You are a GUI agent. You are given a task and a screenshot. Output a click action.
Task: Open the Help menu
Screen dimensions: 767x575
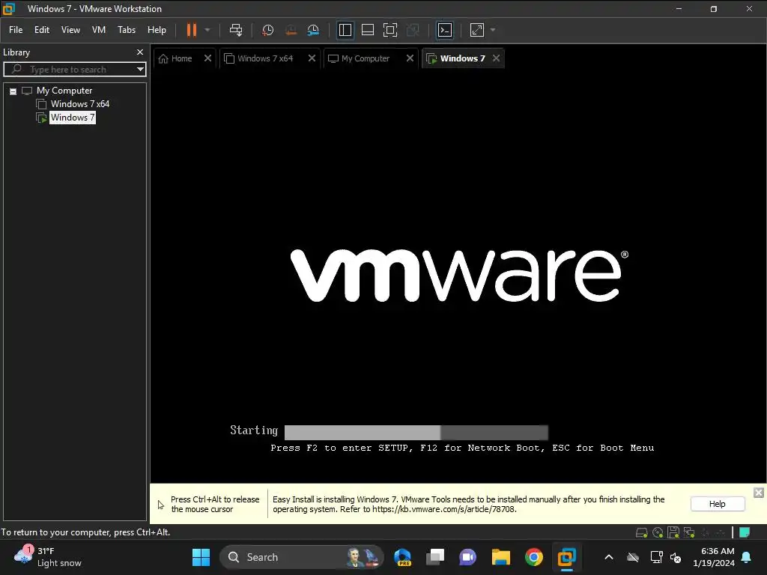pos(157,30)
